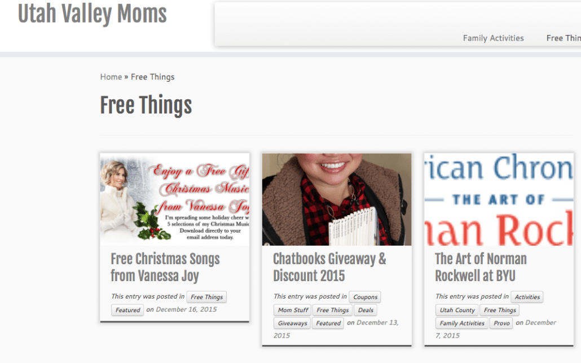
Task: Select the Utah County category tag
Action: click(457, 310)
